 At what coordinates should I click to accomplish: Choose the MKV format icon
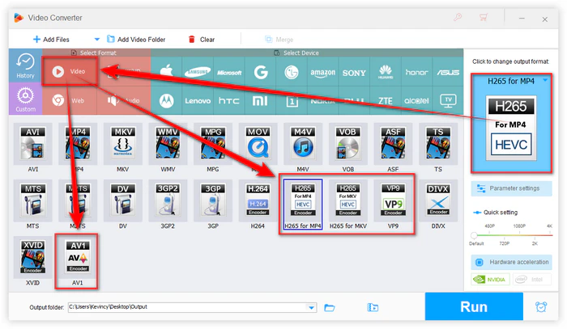pos(123,144)
